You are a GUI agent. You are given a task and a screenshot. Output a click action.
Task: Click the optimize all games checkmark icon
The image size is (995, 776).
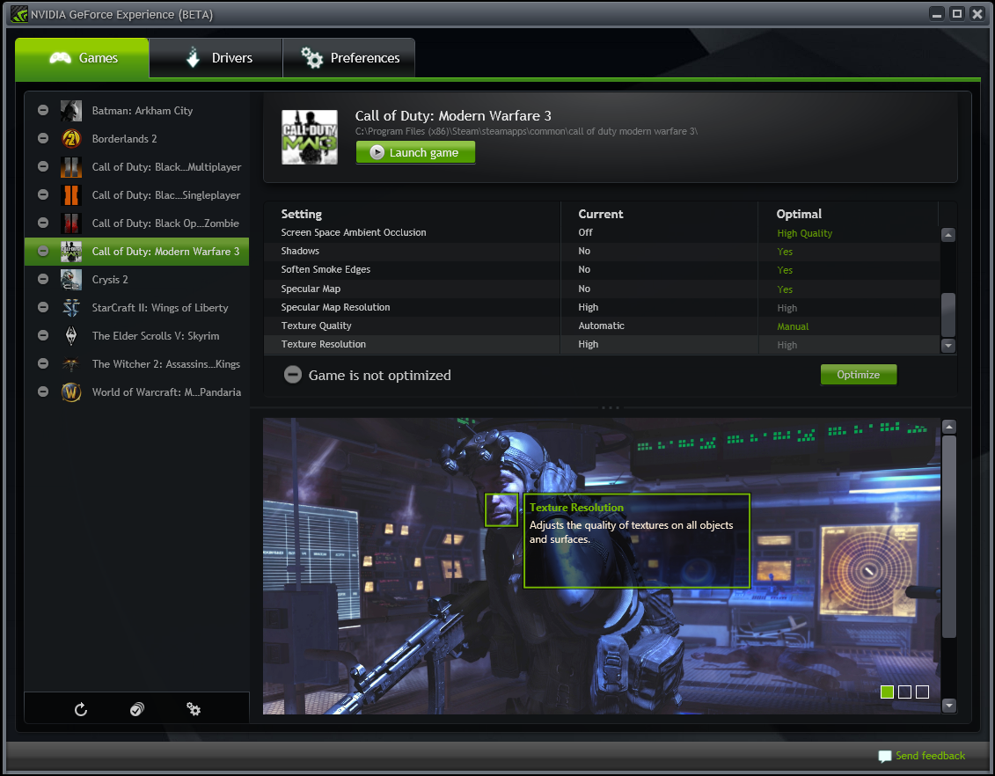pos(136,708)
